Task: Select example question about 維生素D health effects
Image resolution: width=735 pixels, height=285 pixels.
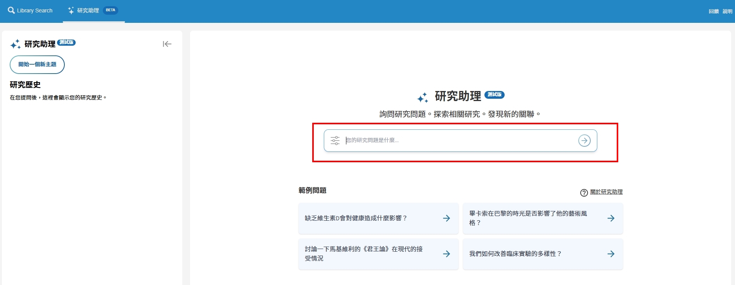Action: pyautogui.click(x=356, y=218)
